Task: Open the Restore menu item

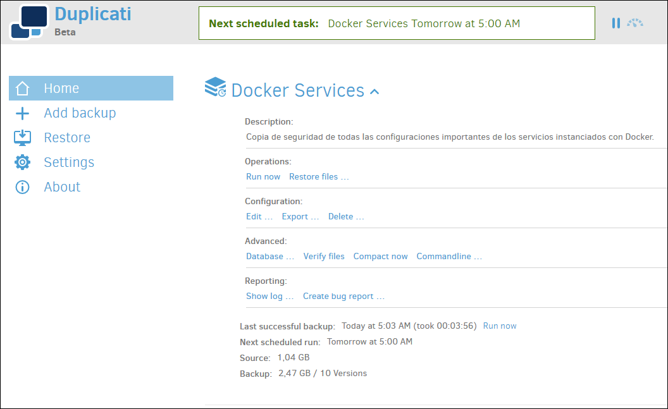Action: [67, 138]
